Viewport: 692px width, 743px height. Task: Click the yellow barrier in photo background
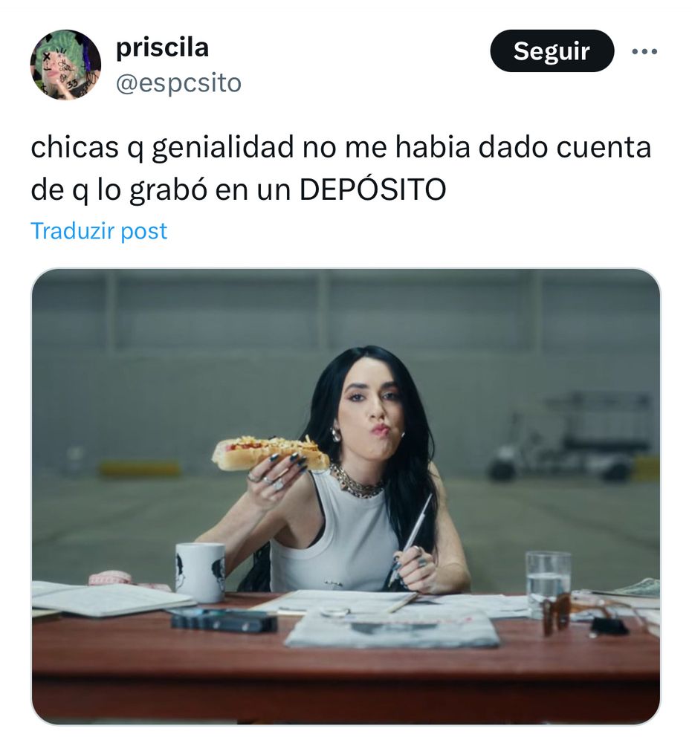[x=139, y=469]
